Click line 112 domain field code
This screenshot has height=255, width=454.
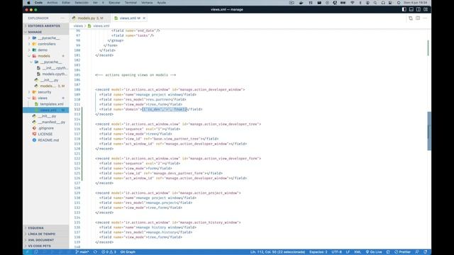(150, 109)
